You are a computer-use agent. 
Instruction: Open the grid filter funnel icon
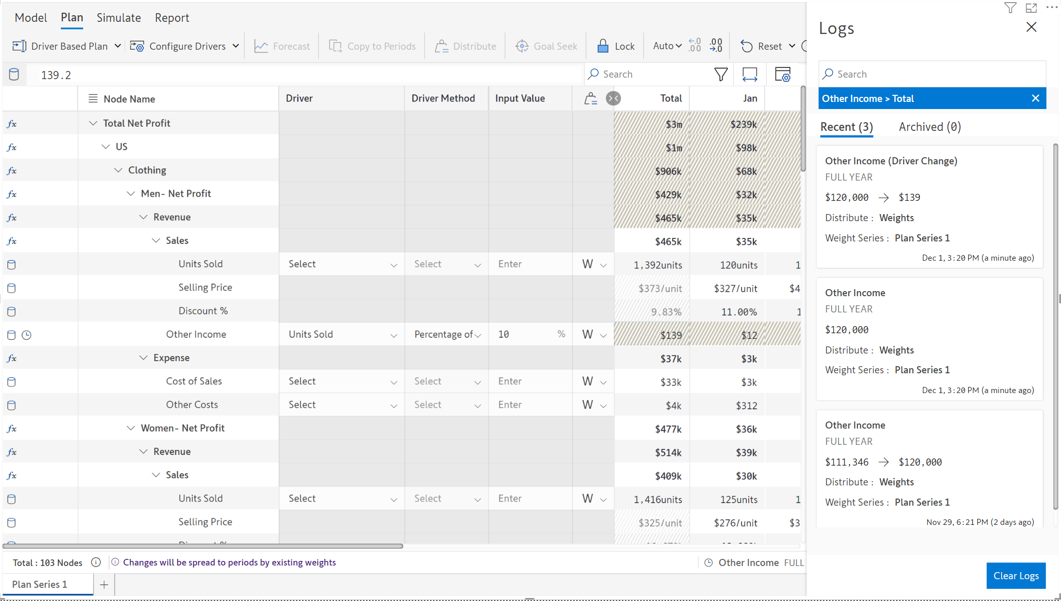pyautogui.click(x=721, y=75)
